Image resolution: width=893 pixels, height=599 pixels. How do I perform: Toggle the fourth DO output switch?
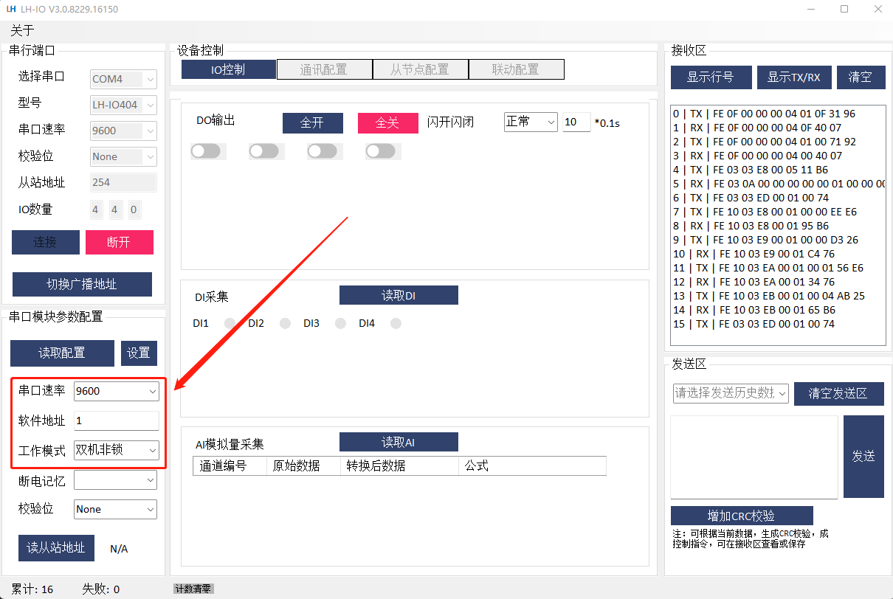(x=381, y=151)
